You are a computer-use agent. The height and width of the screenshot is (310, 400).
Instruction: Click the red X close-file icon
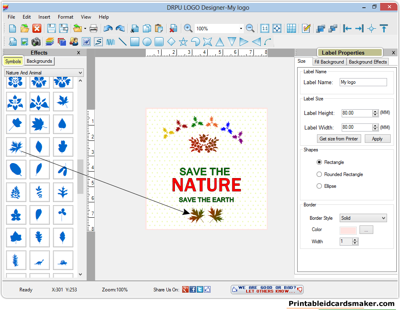coord(37,28)
